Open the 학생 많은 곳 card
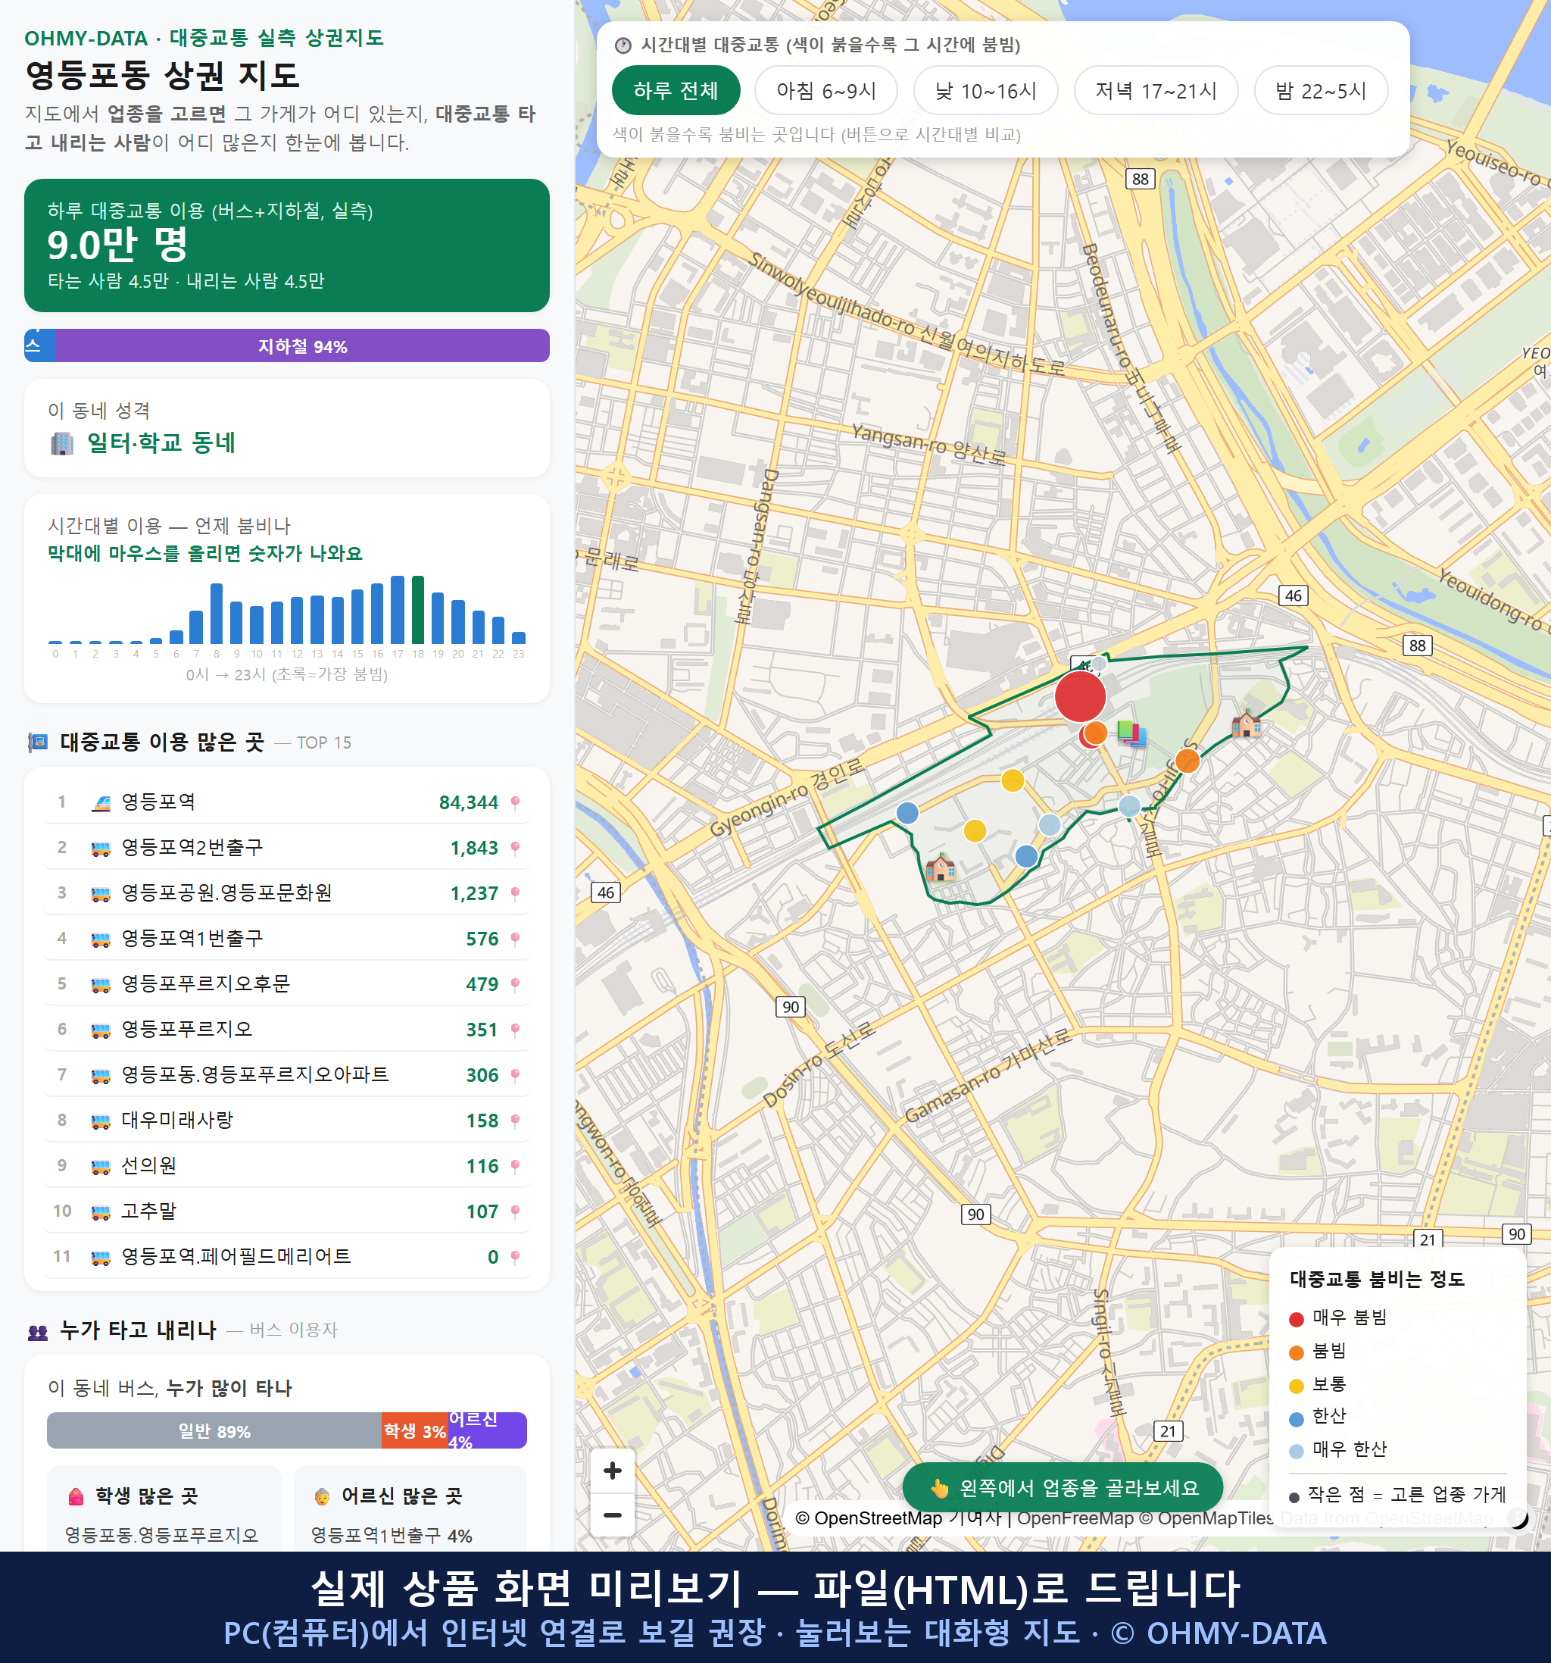The image size is (1551, 1663). point(164,1508)
